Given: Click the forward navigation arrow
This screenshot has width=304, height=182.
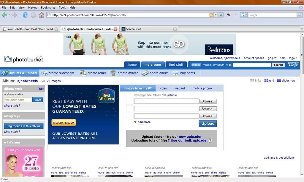Looking at the screenshot, I should (15, 15).
